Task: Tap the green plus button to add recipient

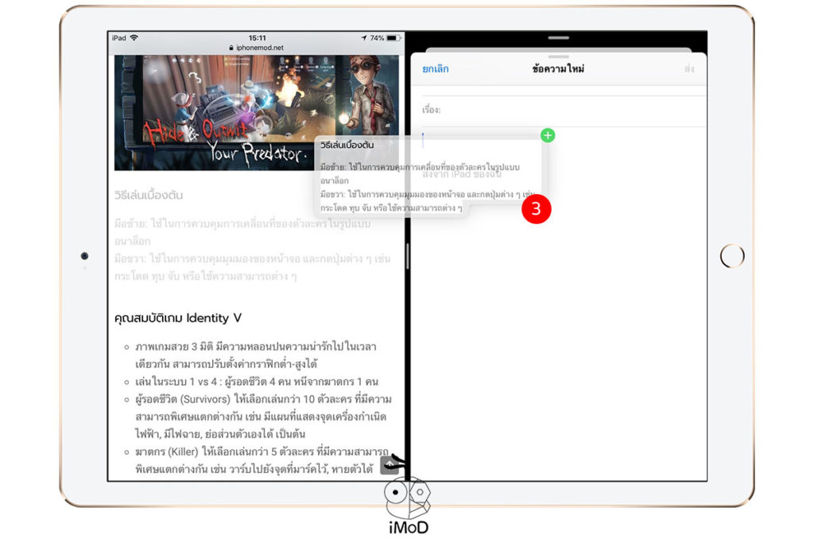Action: [x=547, y=135]
